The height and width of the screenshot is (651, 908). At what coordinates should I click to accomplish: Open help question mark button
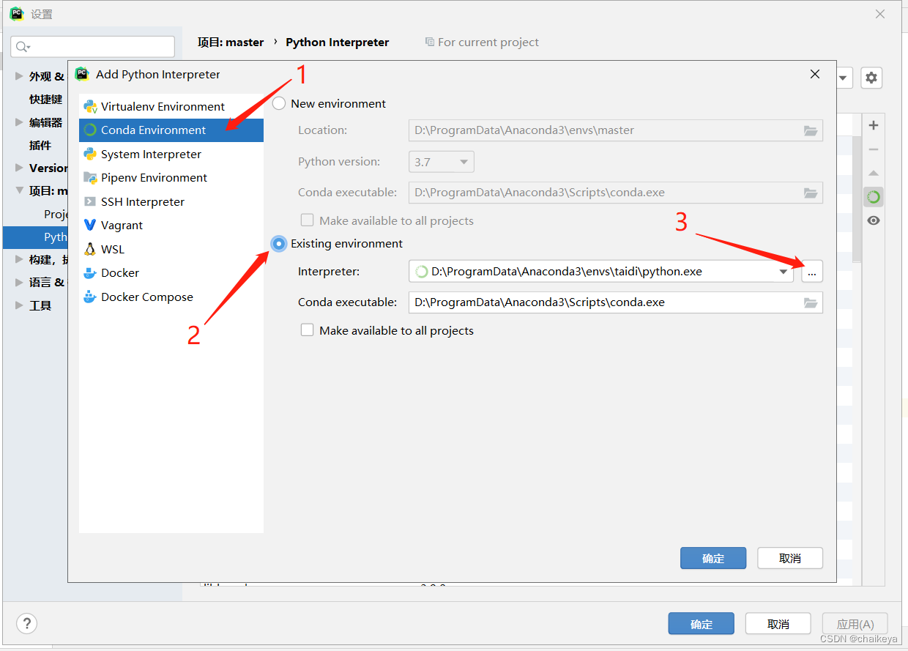click(x=26, y=624)
